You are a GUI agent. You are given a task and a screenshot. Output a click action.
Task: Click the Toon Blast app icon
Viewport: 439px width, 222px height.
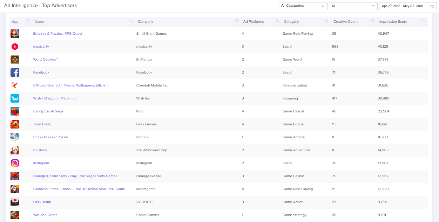tap(15, 124)
